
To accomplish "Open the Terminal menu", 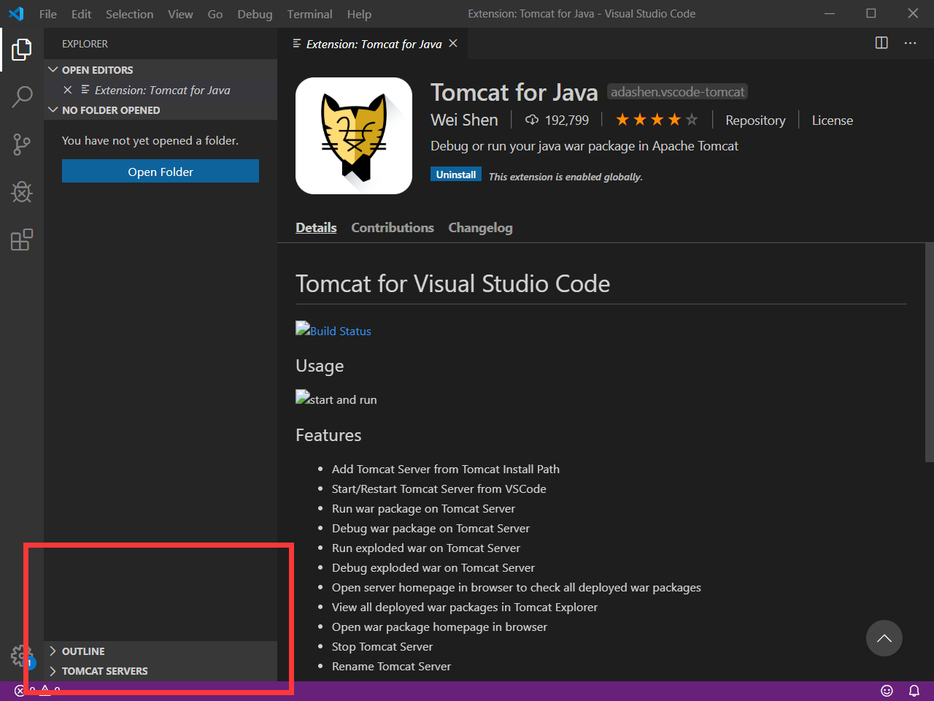I will pyautogui.click(x=309, y=14).
